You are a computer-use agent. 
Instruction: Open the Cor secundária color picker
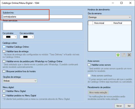(27, 37)
